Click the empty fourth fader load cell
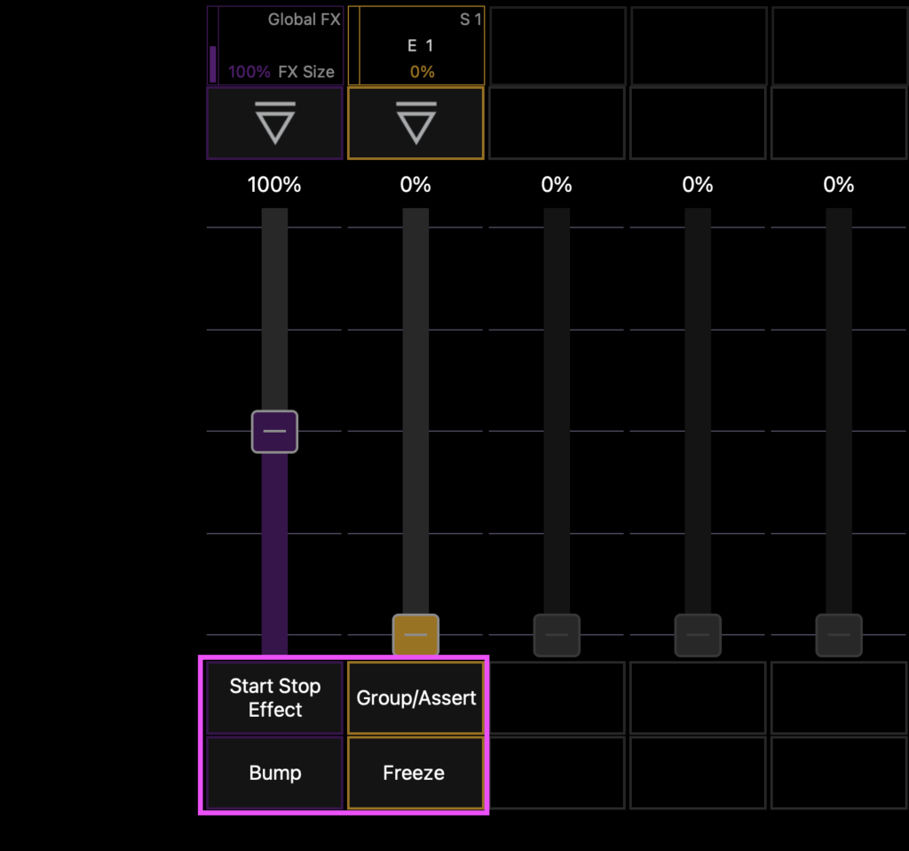 click(698, 123)
